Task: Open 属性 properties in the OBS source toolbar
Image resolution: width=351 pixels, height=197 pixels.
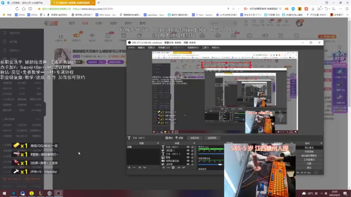Action: pyautogui.click(x=169, y=138)
